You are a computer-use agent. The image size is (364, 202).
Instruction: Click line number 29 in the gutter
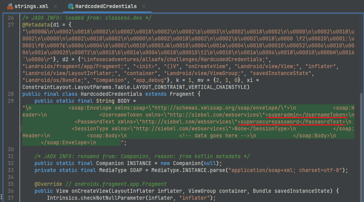pos(11,101)
